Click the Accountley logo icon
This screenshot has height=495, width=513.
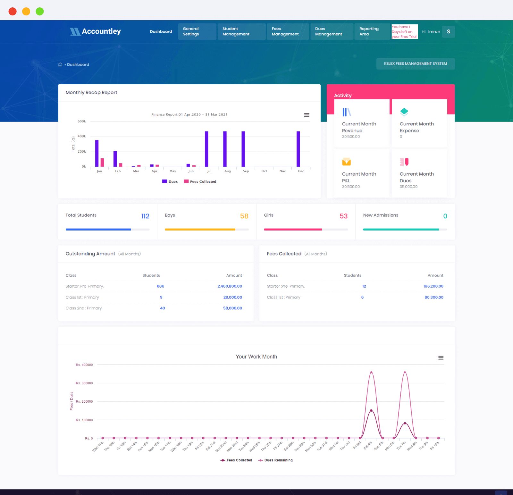tap(75, 31)
